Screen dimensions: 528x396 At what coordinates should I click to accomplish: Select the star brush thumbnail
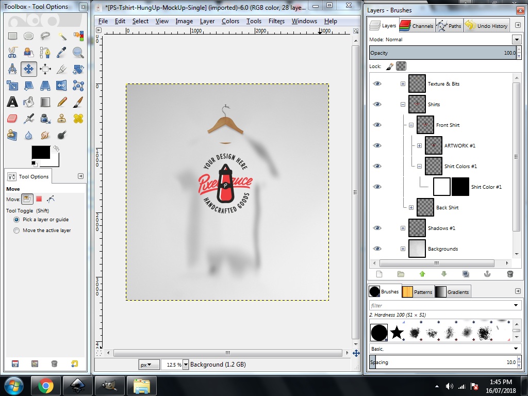click(x=397, y=333)
